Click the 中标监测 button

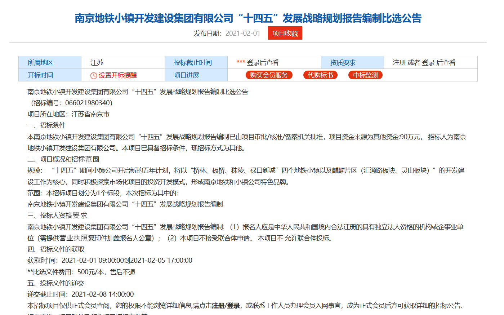coord(365,75)
